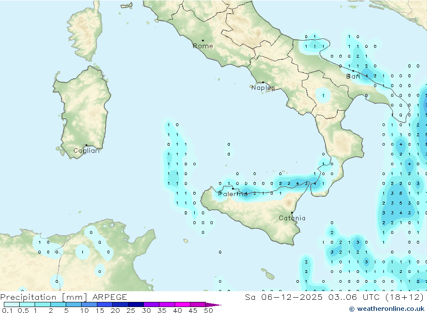This screenshot has width=427, height=313.
Task: Select the Catania city marker dot
Action: (292, 213)
